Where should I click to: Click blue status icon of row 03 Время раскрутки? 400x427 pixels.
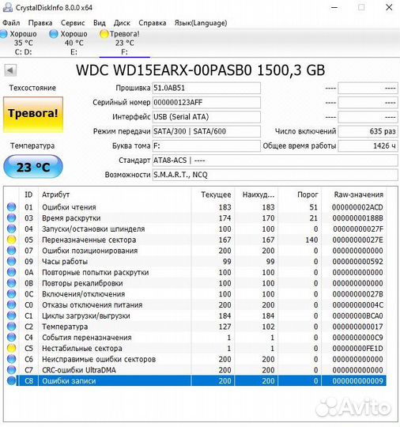point(11,218)
